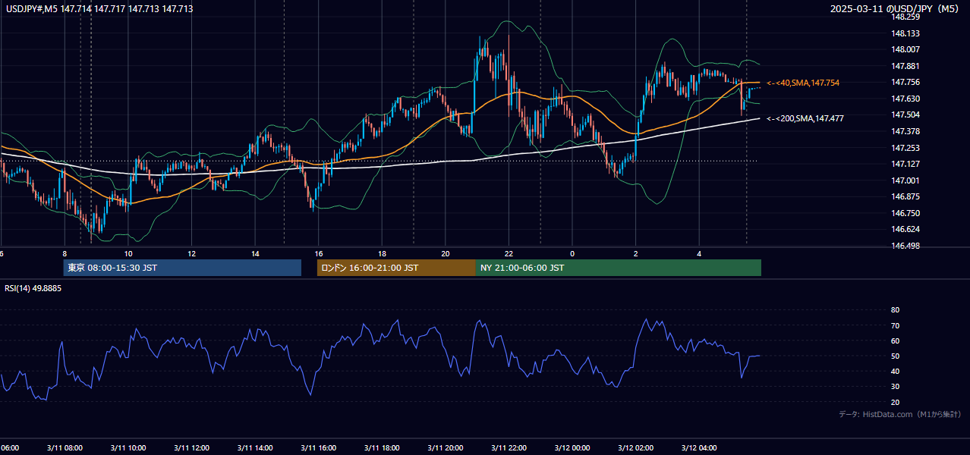Click RSI scale value 80
The height and width of the screenshot is (455, 970).
coord(895,310)
